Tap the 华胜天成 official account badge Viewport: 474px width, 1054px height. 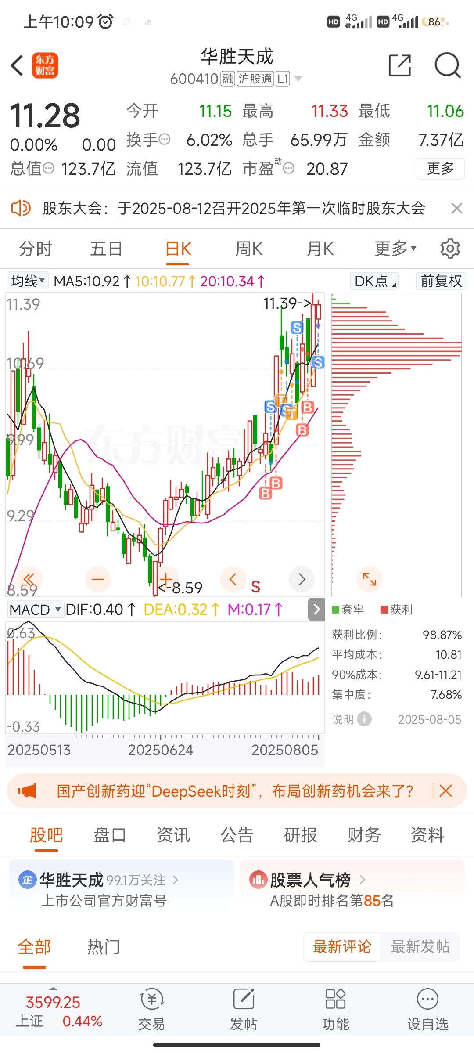(27, 880)
